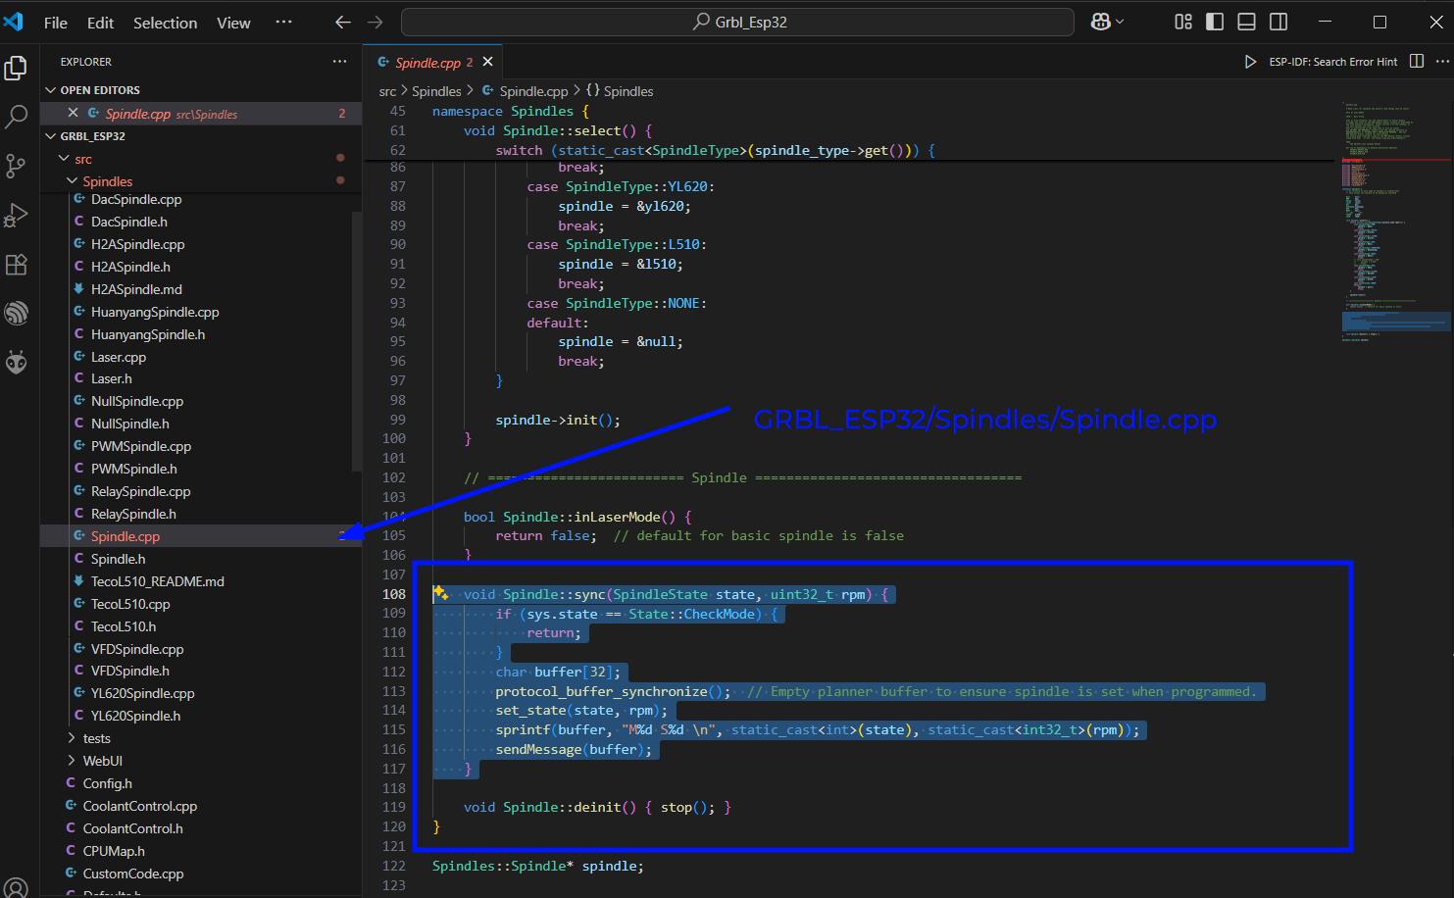This screenshot has height=898, width=1454.
Task: Click line number 112 in the gutter
Action: [x=394, y=672]
